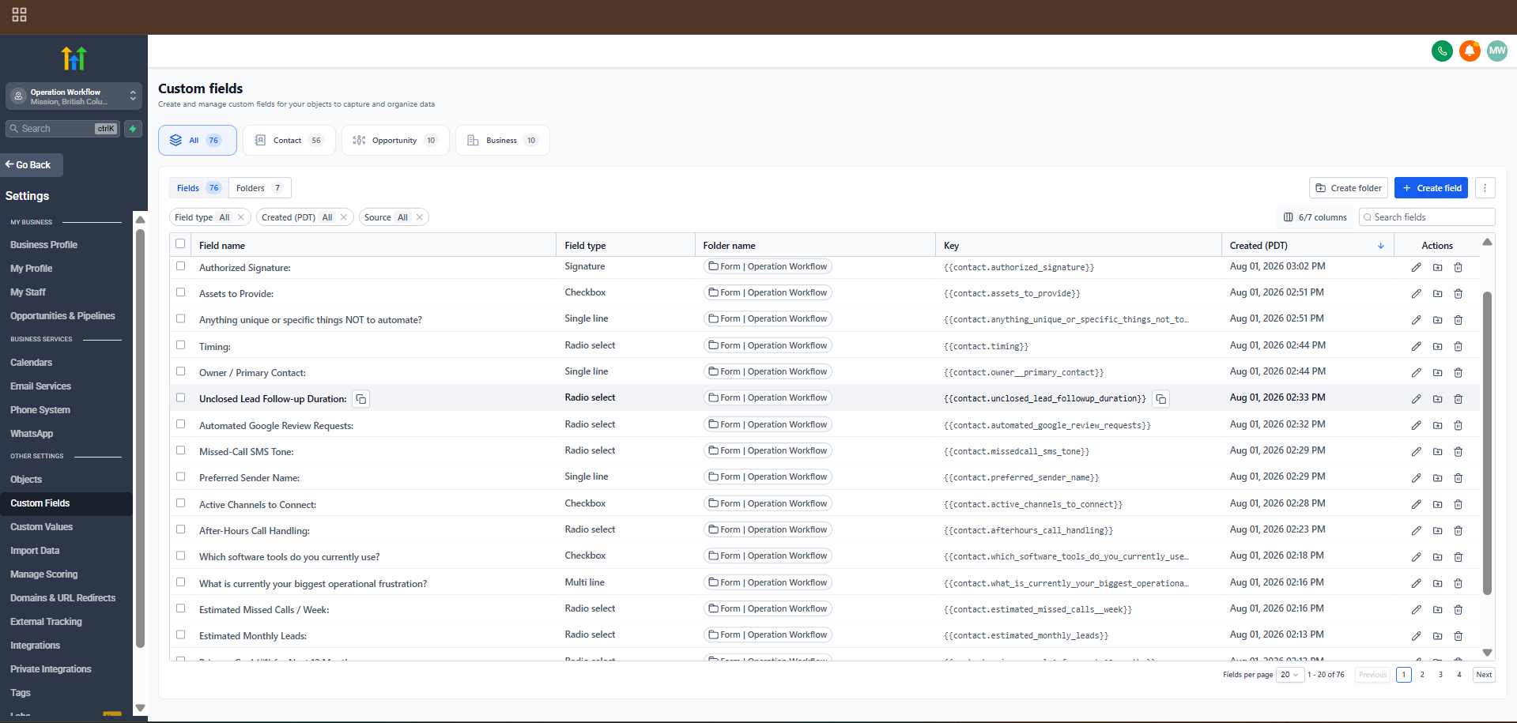
Task: Open Business Profile settings link
Action: (x=44, y=245)
